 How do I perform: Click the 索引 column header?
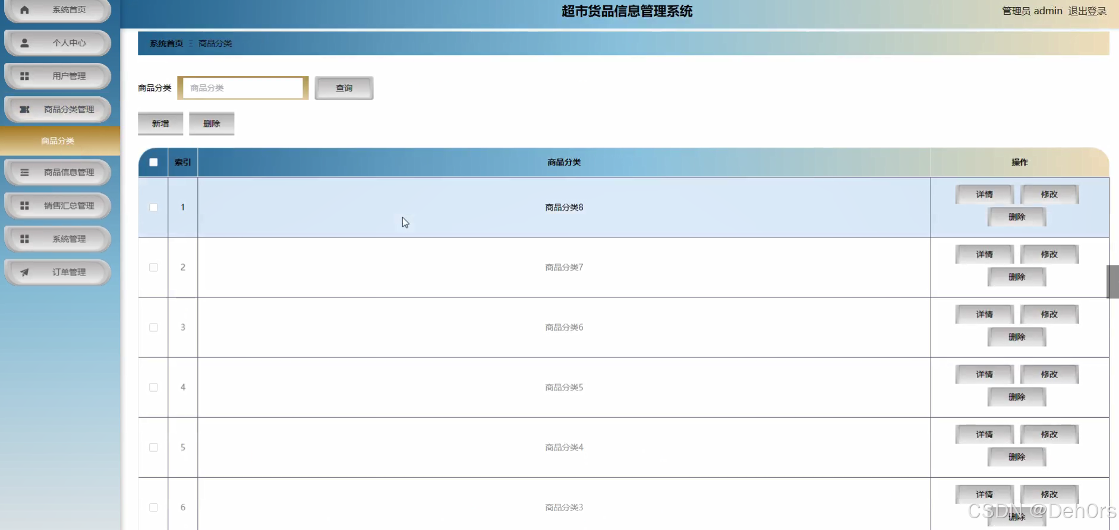[x=183, y=162]
